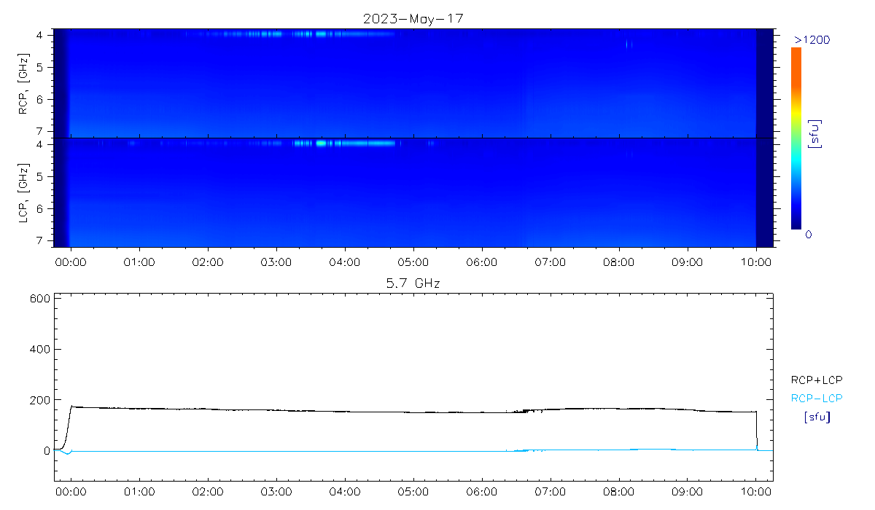The width and height of the screenshot is (875, 510).
Task: Click the >1200 color bar maximum label
Action: (x=812, y=39)
